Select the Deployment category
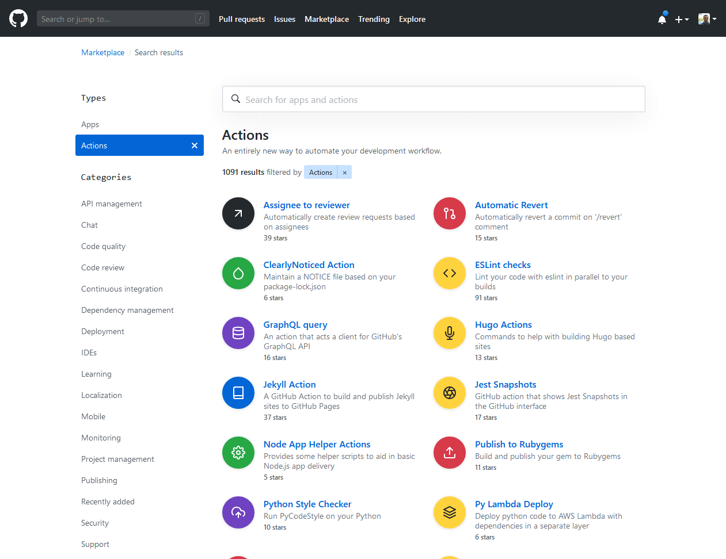Screen dimensions: 726x559 (x=102, y=331)
